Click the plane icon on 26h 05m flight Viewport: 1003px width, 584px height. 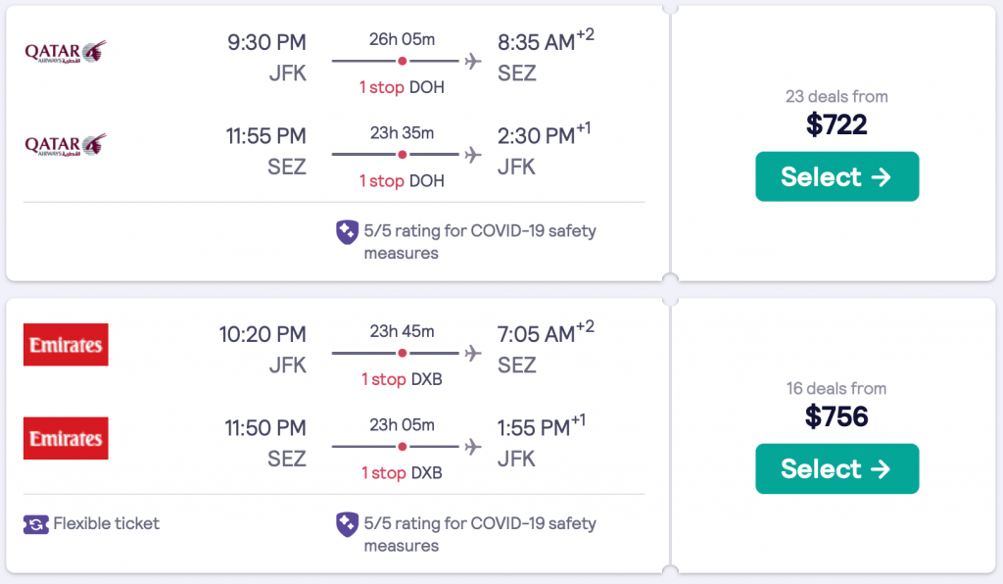tap(474, 61)
